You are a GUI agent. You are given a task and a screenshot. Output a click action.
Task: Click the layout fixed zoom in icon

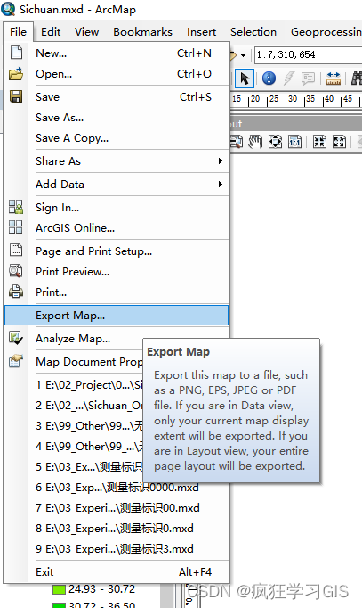pos(319,142)
